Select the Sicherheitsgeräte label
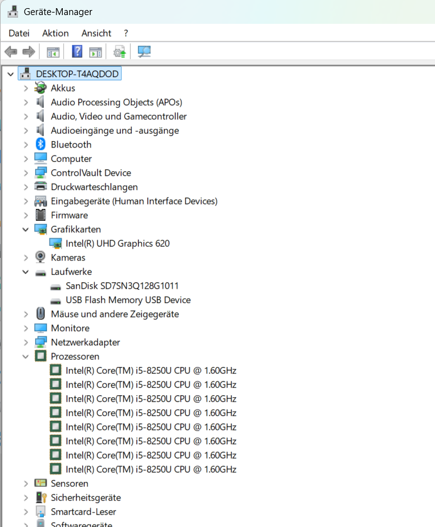 pos(86,498)
